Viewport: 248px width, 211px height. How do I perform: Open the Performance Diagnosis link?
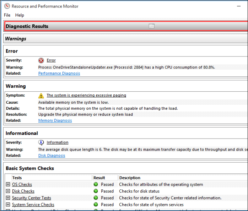[59, 74]
